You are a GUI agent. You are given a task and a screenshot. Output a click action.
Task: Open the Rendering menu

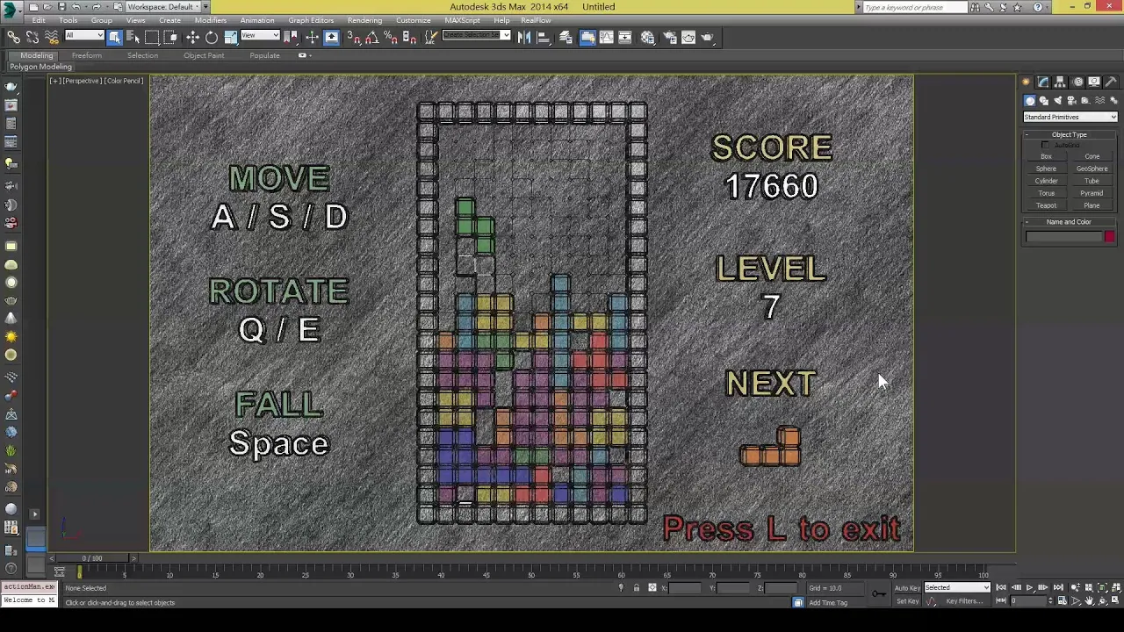(x=364, y=20)
